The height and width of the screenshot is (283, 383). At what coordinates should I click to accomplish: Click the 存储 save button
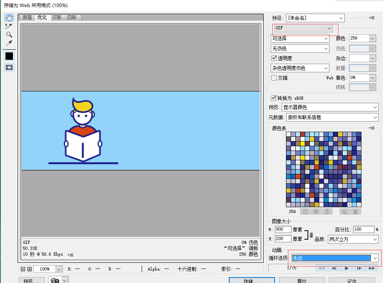click(x=252, y=281)
